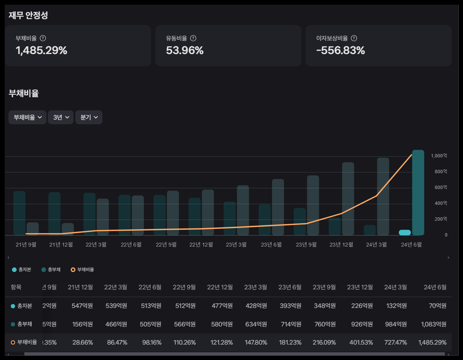The image size is (463, 360).
Task: Select the 이자보상비율 summary card
Action: (378, 46)
